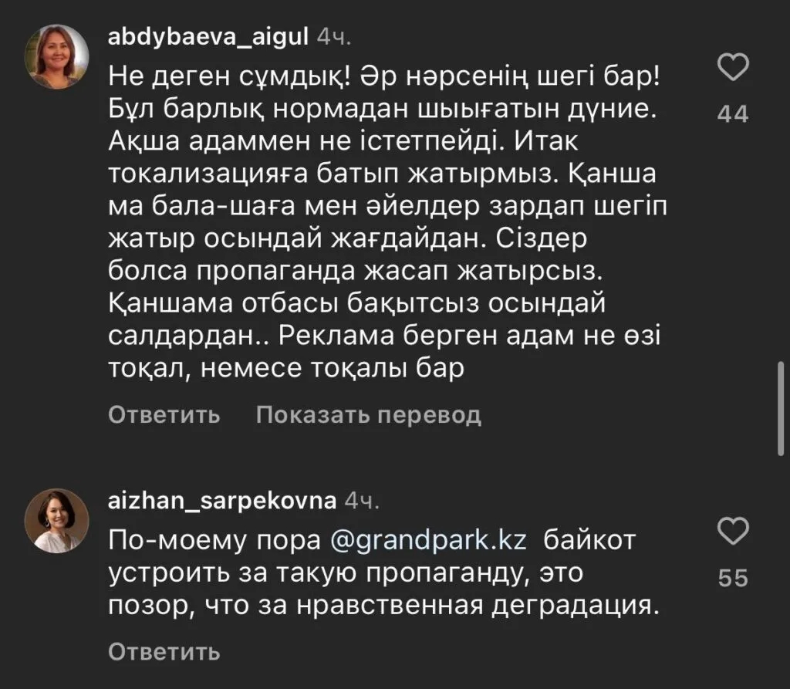Click the abdybaeva_aigul username
This screenshot has width=790, height=689.
(207, 36)
